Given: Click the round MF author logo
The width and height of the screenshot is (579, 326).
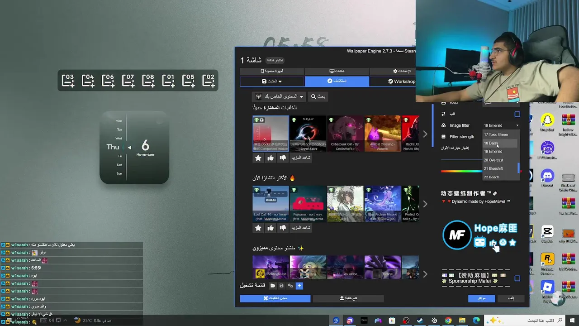Looking at the screenshot, I should (x=457, y=235).
